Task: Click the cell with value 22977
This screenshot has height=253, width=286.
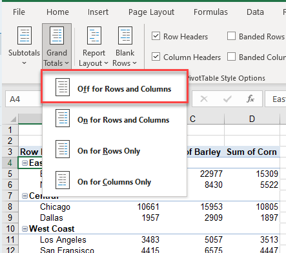Action: click(x=211, y=174)
